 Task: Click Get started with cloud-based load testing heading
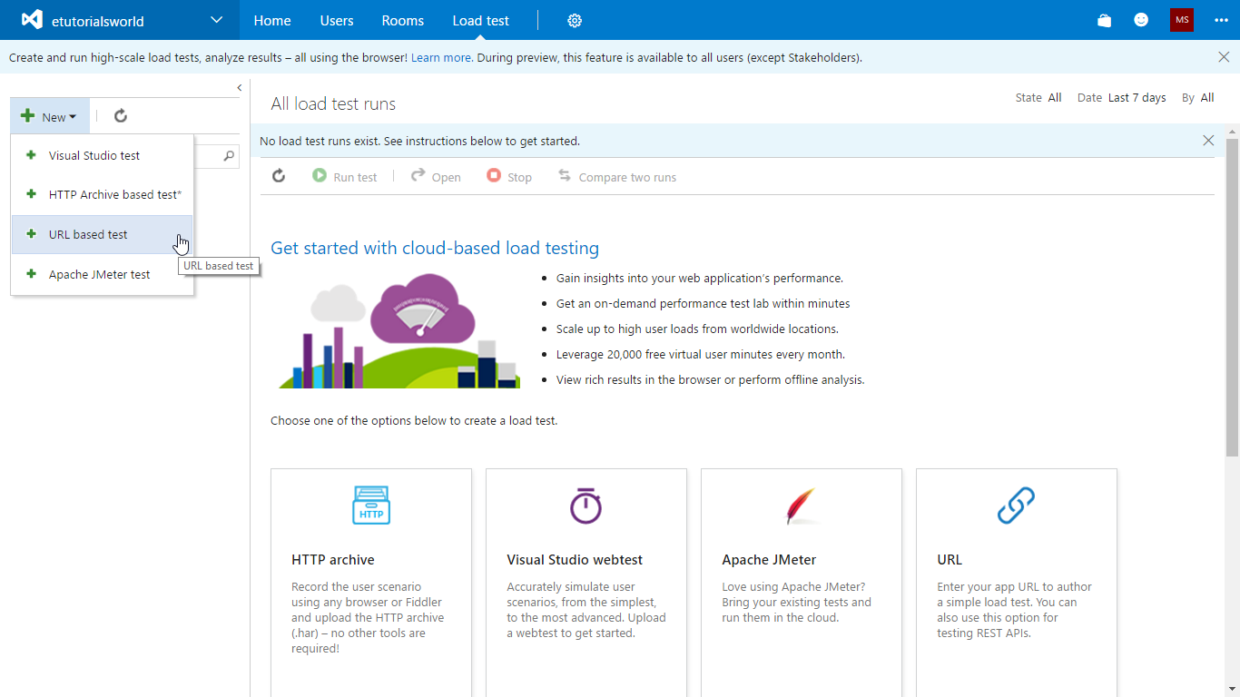[x=435, y=248]
